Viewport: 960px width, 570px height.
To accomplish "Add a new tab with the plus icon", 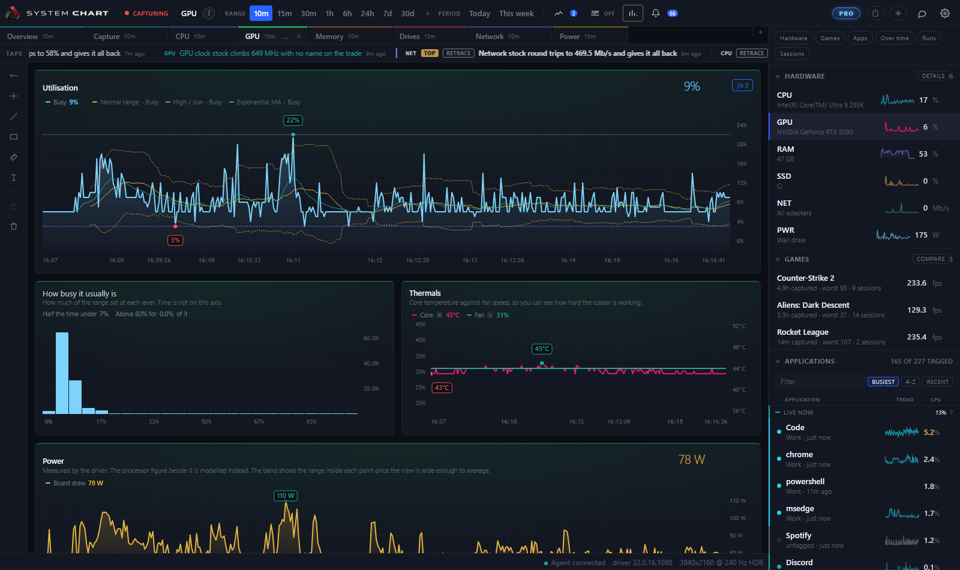I will click(760, 32).
